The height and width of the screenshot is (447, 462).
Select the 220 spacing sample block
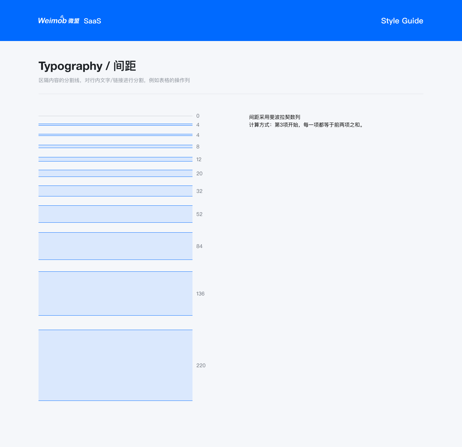coord(116,365)
